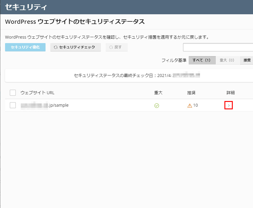Tick the select-all checkbox in table header
The width and height of the screenshot is (253, 208).
coord(13,93)
